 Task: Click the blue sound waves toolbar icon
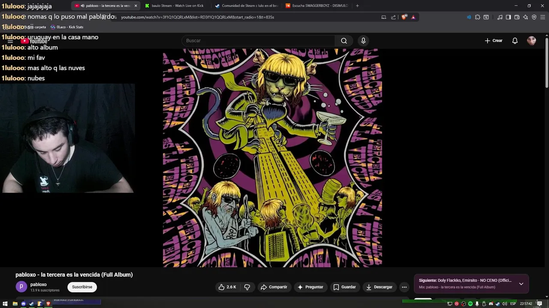(468, 17)
